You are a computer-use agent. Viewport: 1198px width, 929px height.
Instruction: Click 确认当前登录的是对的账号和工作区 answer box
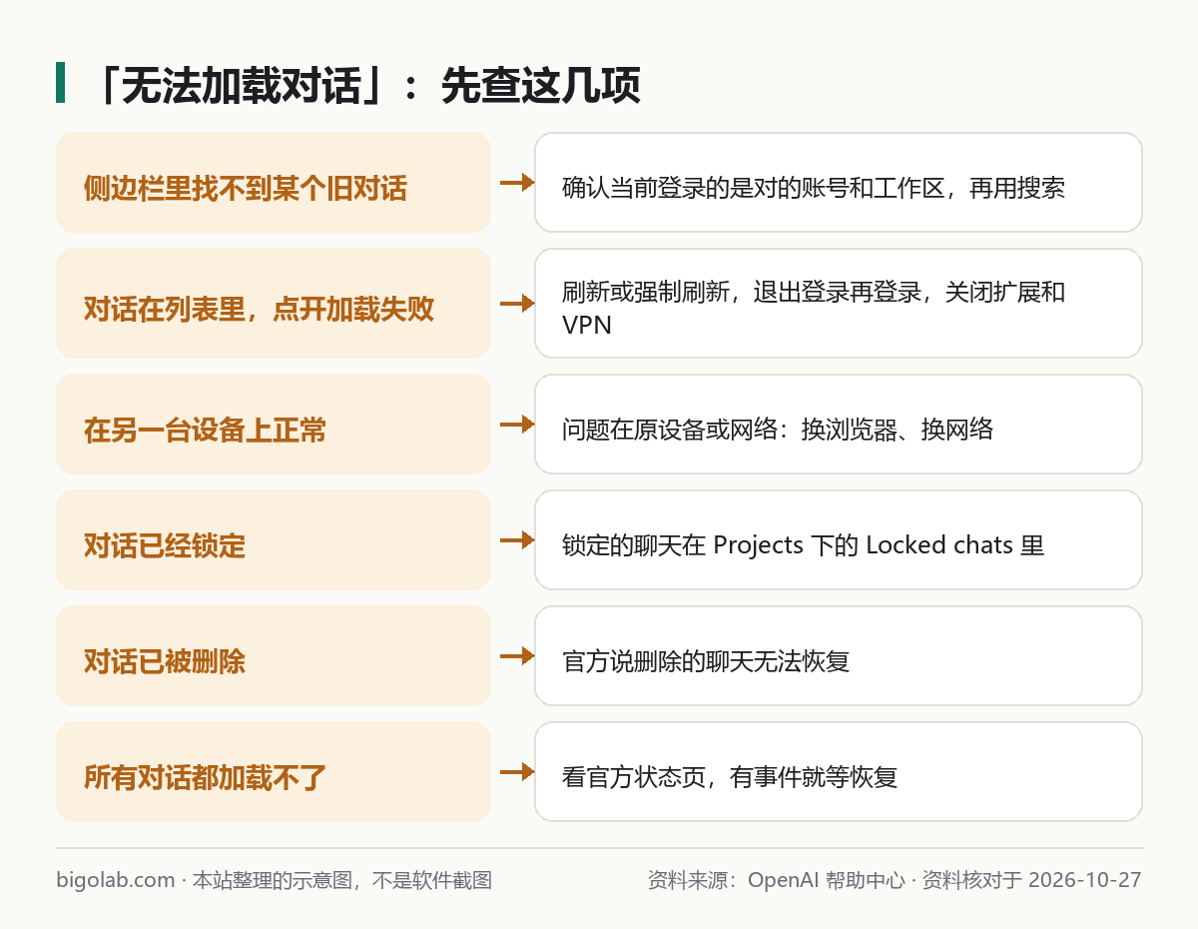pyautogui.click(x=839, y=183)
